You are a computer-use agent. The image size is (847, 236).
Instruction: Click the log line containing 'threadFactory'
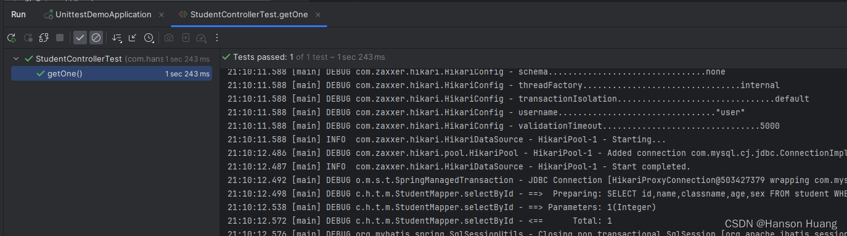click(503, 85)
